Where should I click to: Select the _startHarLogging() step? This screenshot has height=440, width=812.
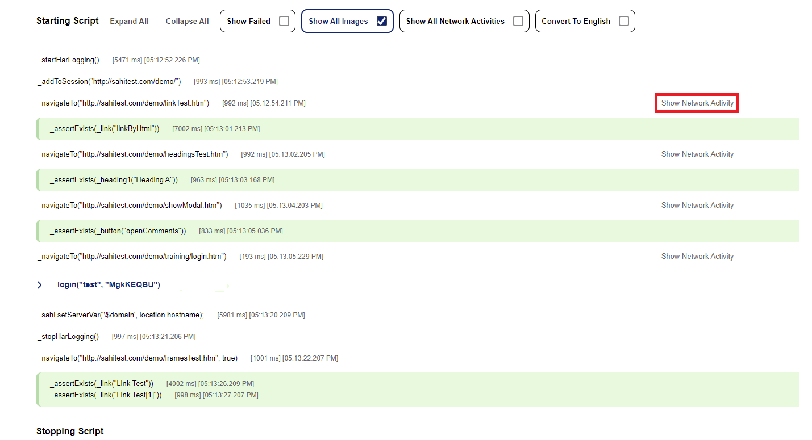68,60
